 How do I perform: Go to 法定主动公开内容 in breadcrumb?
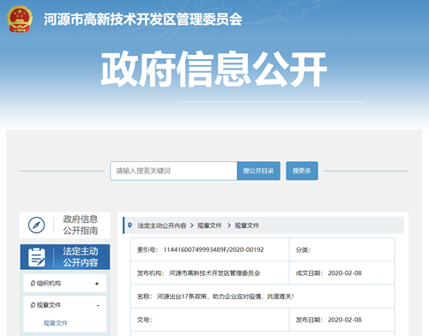[x=162, y=225]
